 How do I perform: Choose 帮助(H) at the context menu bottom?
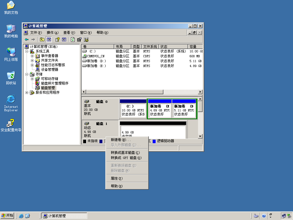click(x=127, y=186)
